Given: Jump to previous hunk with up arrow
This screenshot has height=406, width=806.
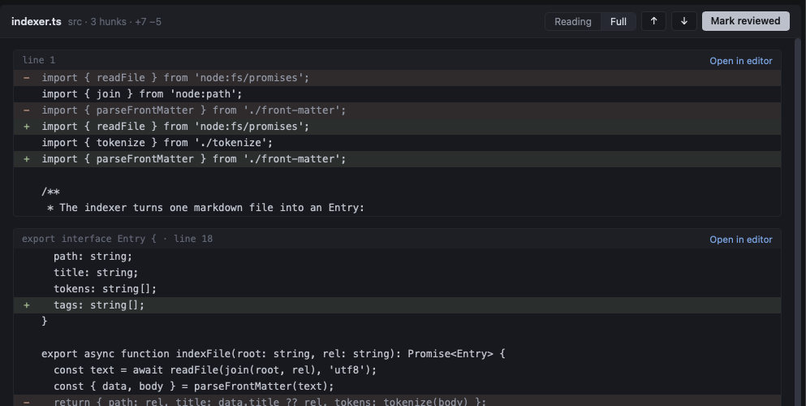Looking at the screenshot, I should point(653,21).
